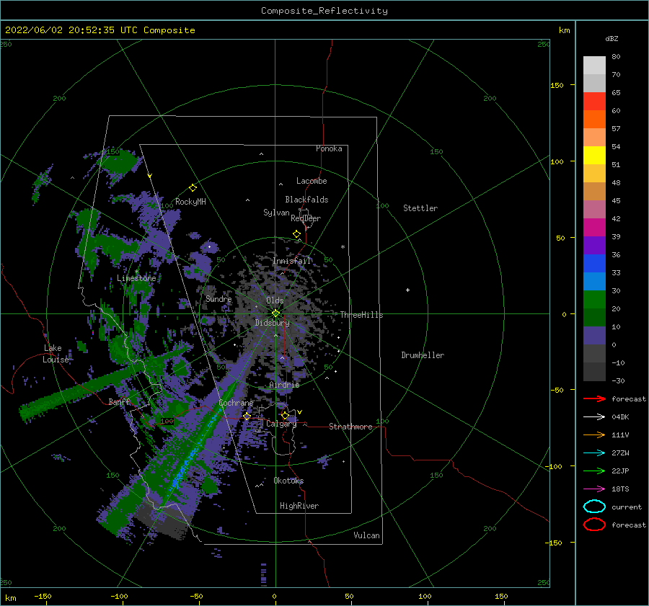Click the Didsbury town label
The image size is (649, 606).
(273, 323)
